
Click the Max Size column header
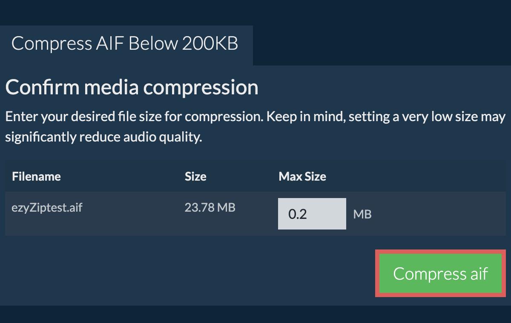coord(302,176)
